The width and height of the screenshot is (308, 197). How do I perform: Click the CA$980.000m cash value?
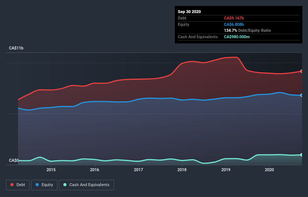(x=237, y=37)
